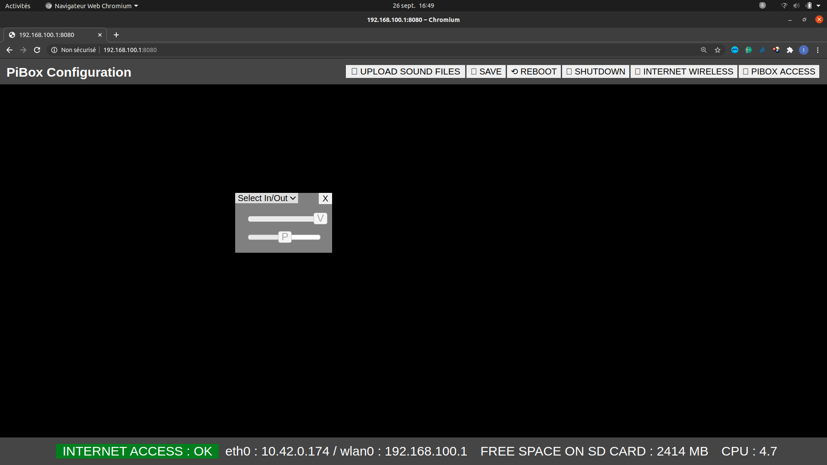Open INTERNET WIRELESS settings
Viewport: 827px width, 465px height.
pyautogui.click(x=684, y=71)
